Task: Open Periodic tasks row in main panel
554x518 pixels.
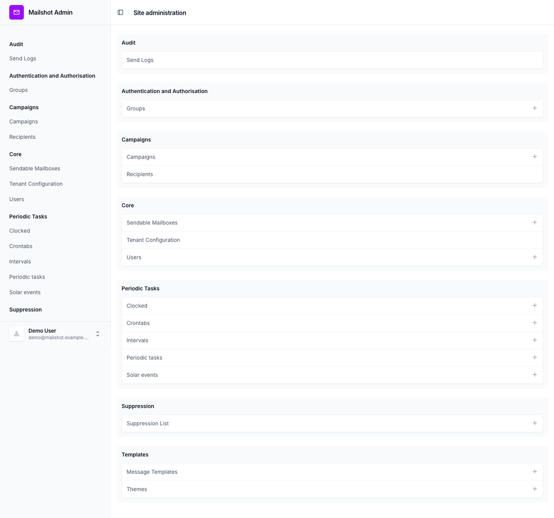Action: (332, 357)
